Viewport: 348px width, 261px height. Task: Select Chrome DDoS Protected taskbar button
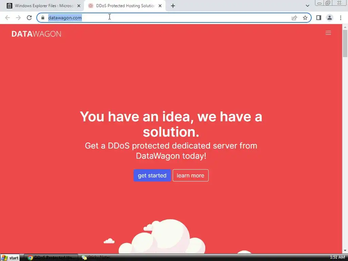(51, 258)
